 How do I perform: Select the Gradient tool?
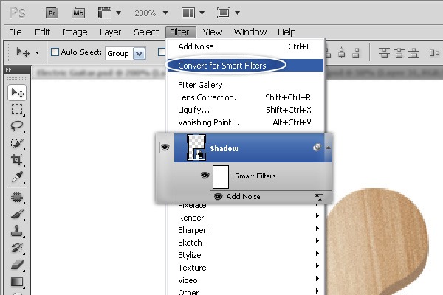pos(17,282)
